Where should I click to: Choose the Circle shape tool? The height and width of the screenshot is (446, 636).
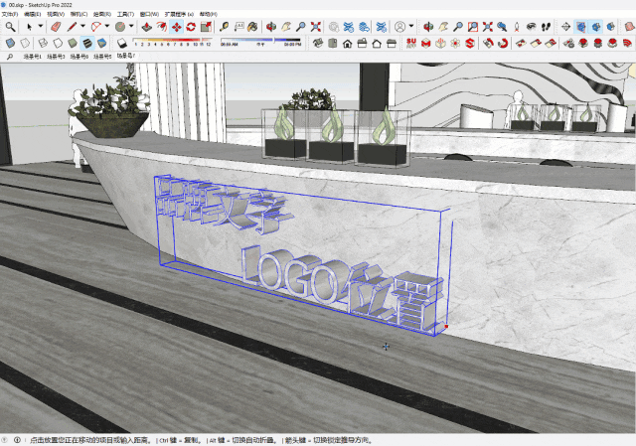120,27
